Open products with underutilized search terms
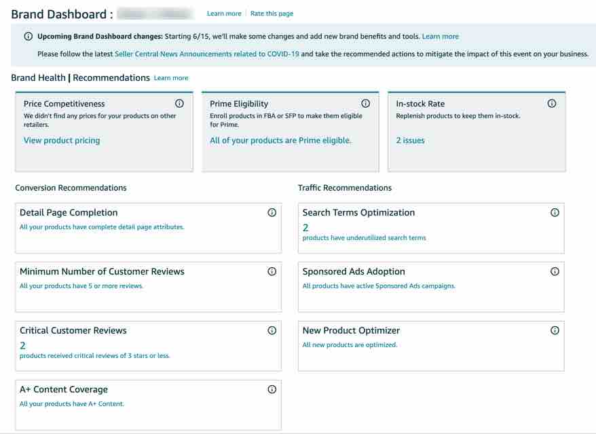This screenshot has height=434, width=596. 364,238
